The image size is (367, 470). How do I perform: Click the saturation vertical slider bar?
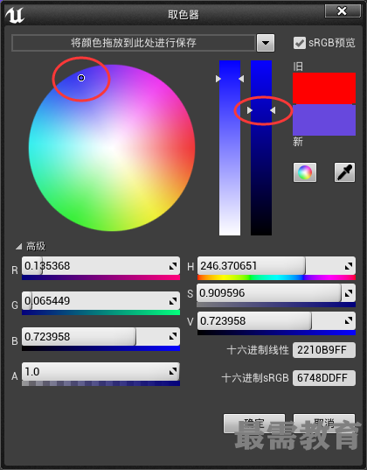click(x=230, y=148)
